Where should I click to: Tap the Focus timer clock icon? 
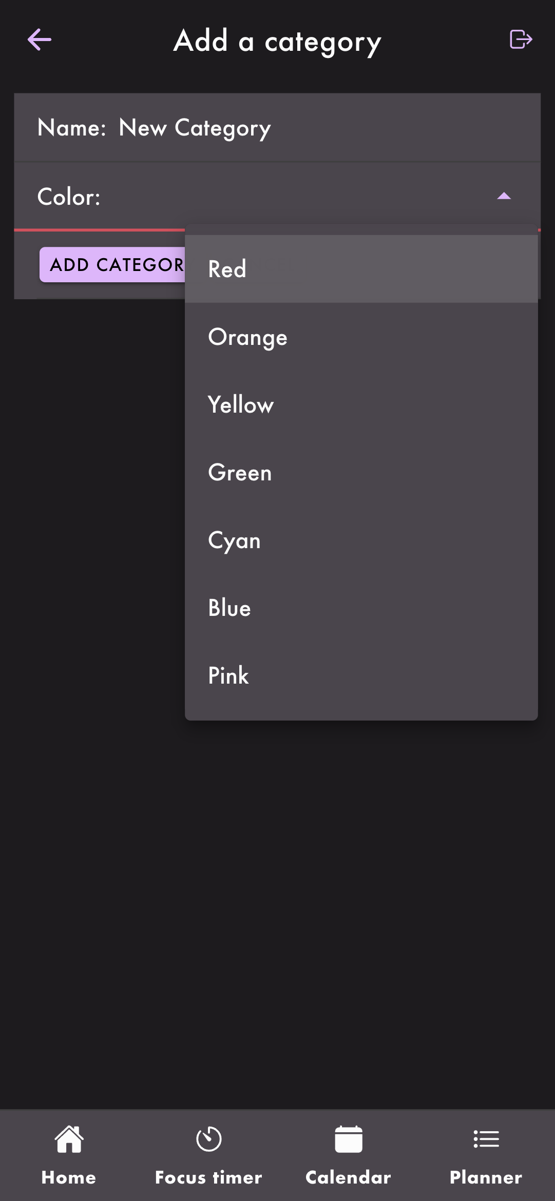click(208, 1139)
